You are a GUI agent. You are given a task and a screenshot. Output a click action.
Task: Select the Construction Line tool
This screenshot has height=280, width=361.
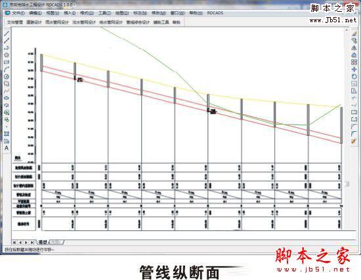7,41
